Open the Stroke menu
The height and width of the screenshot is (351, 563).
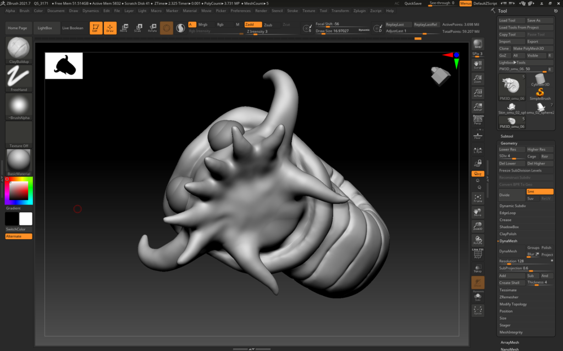tap(292, 11)
